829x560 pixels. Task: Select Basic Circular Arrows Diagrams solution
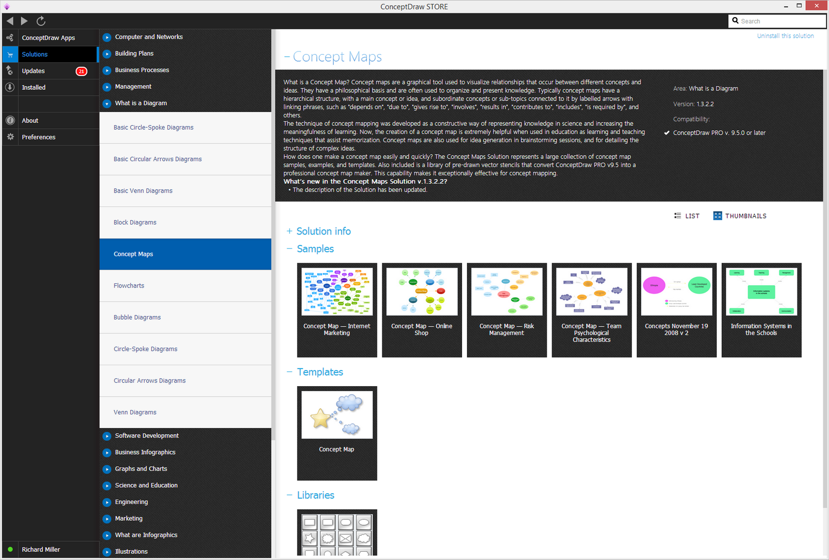click(x=185, y=159)
